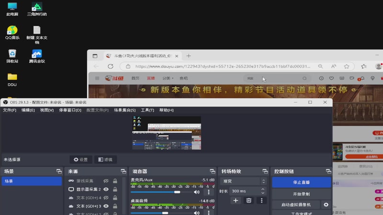Undock the 混音器 panel

coord(213,172)
